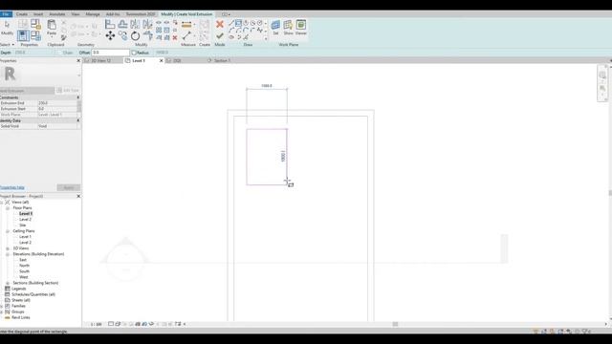The image size is (612, 344).
Task: Close the Properties palette
Action: click(78, 61)
